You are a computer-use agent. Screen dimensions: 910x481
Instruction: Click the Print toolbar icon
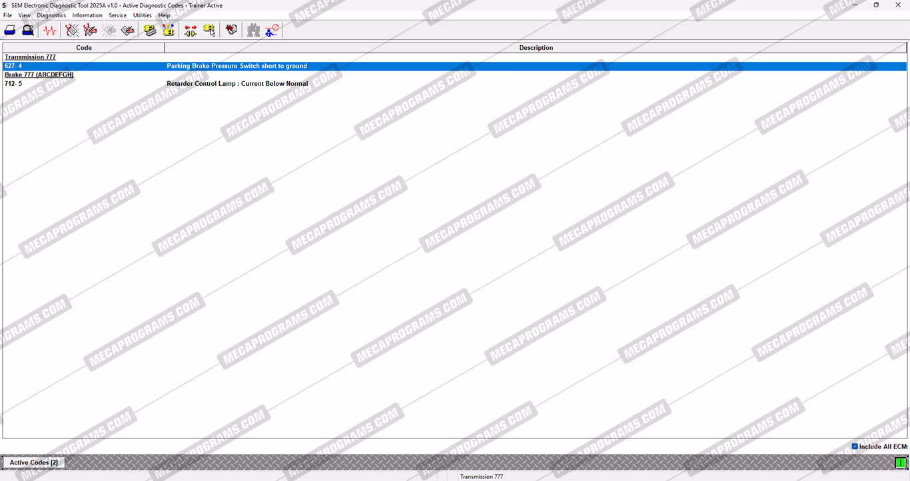point(10,30)
